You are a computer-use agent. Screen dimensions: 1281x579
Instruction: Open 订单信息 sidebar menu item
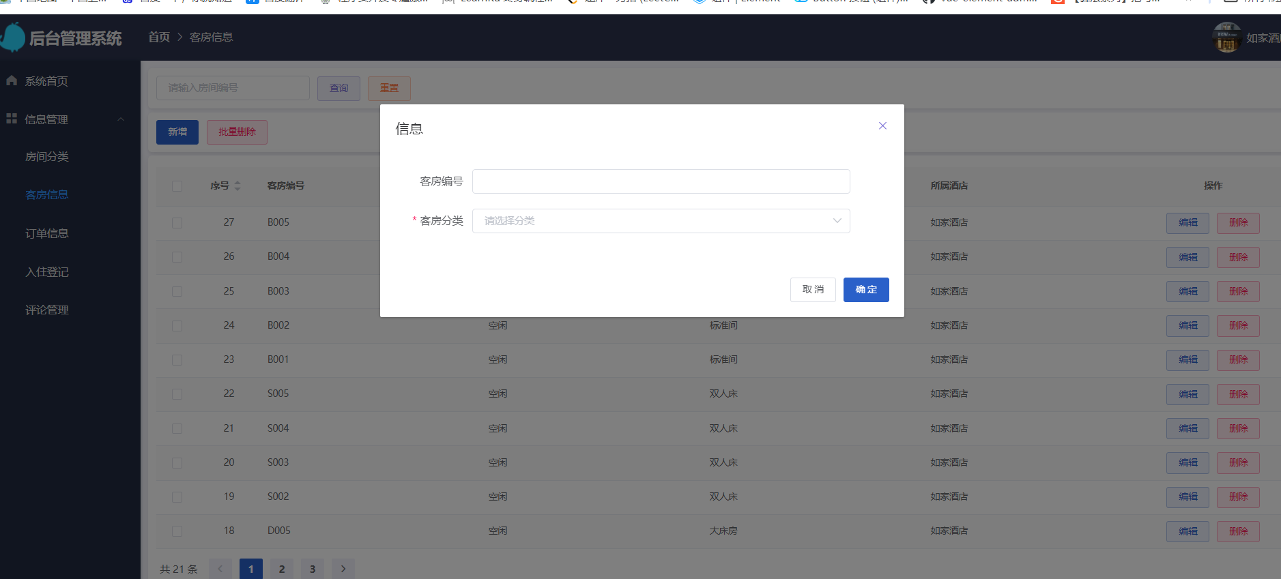point(47,233)
